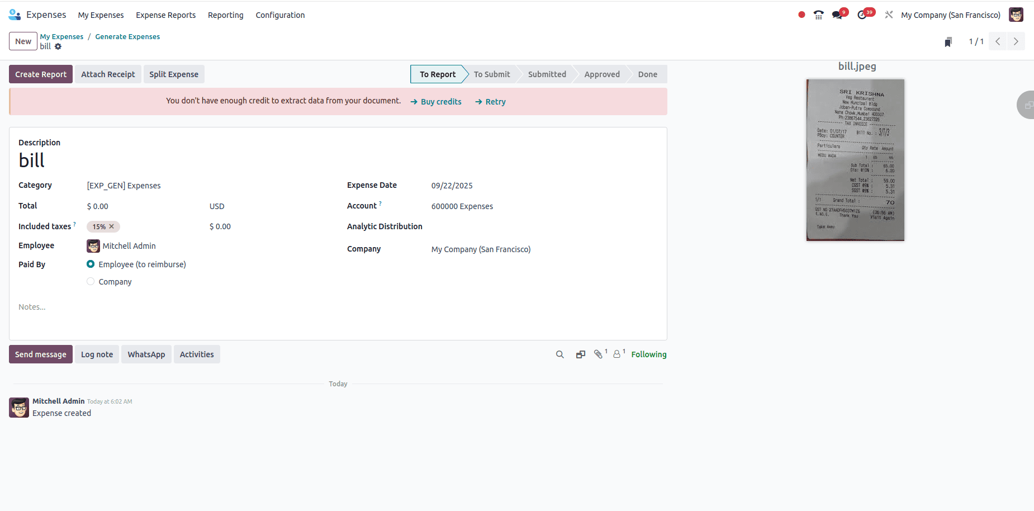Open the activities clock icon showing 39

[862, 15]
